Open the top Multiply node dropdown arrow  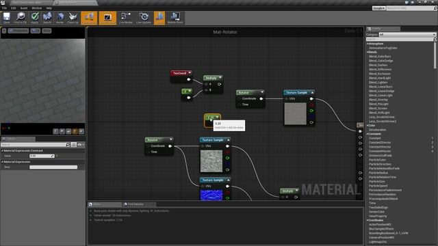coord(220,78)
